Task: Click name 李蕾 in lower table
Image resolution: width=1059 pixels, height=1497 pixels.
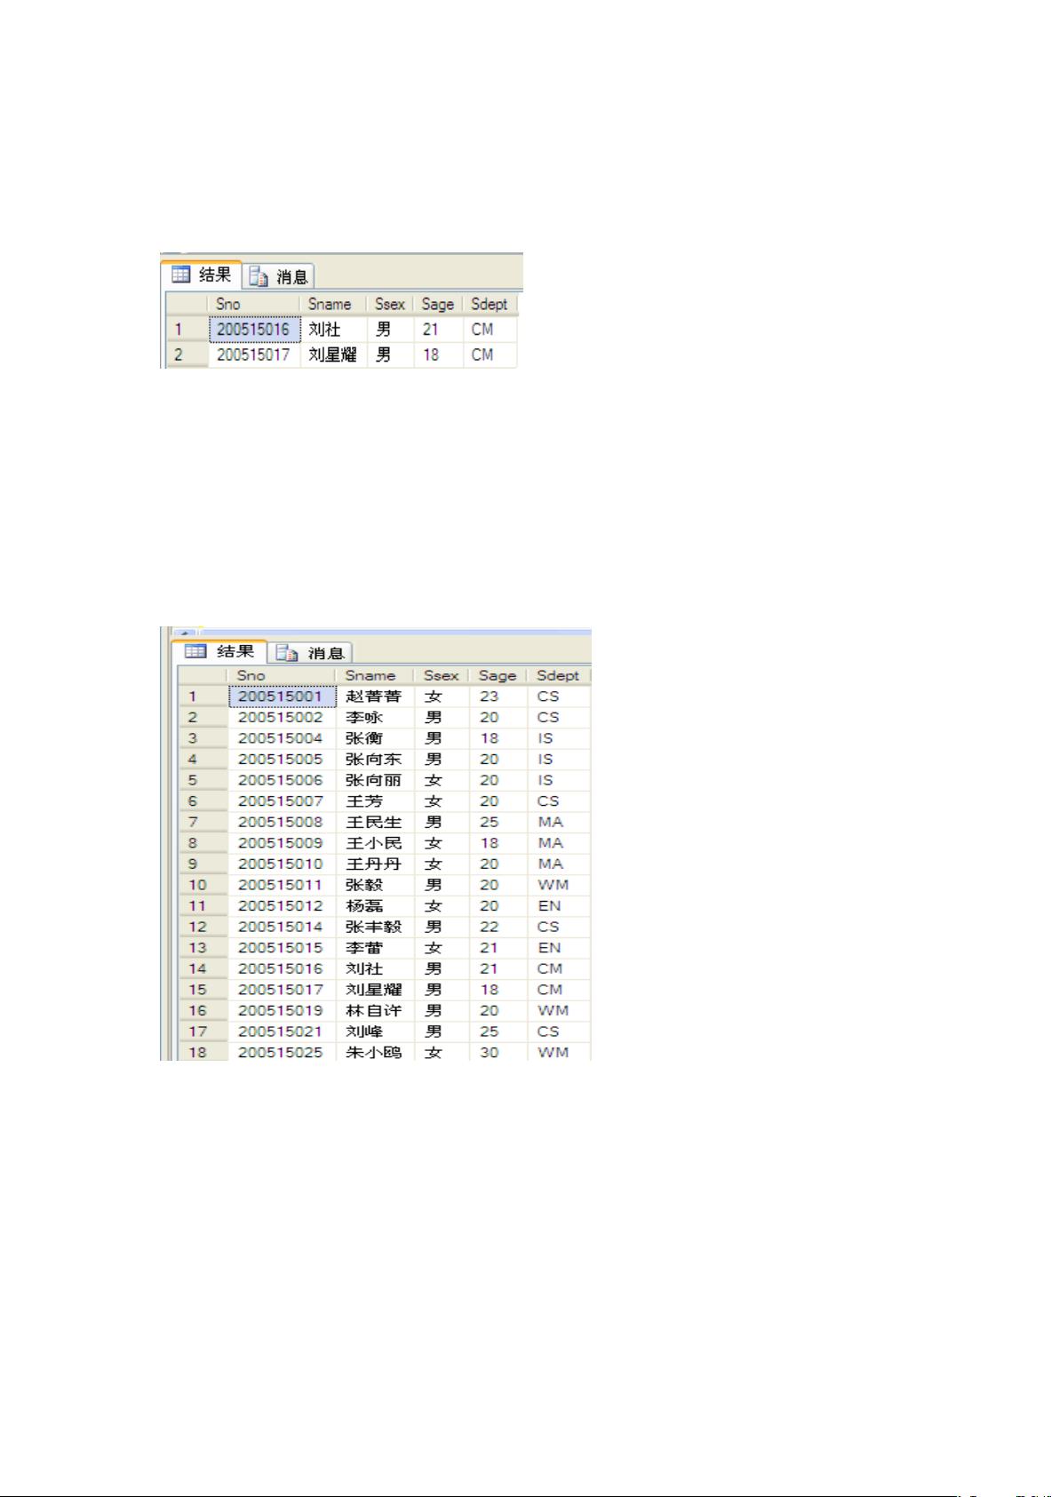Action: pyautogui.click(x=364, y=948)
